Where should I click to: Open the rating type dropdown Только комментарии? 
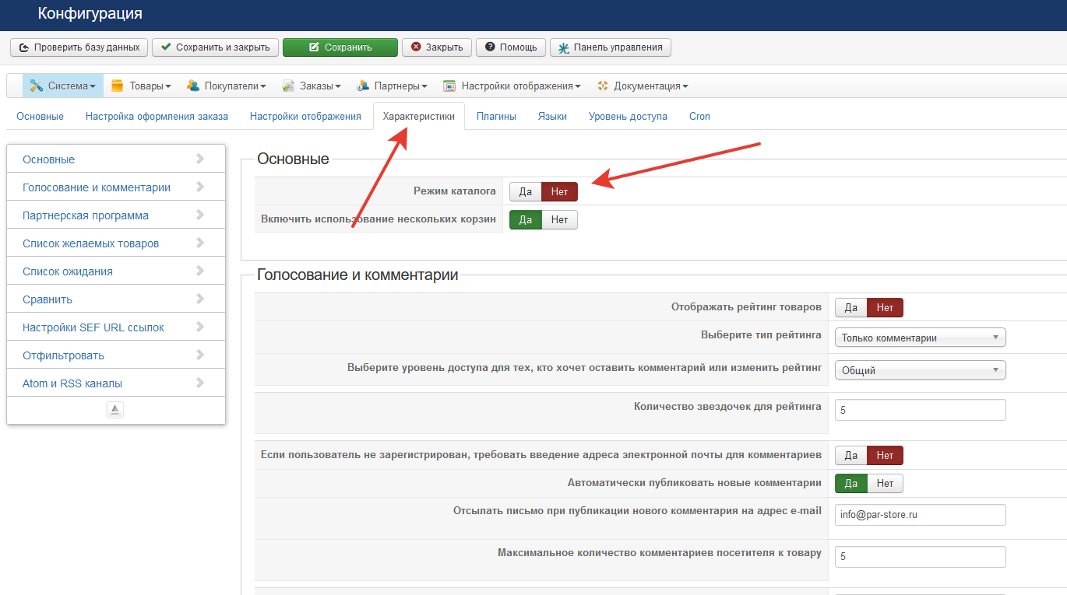pyautogui.click(x=921, y=338)
